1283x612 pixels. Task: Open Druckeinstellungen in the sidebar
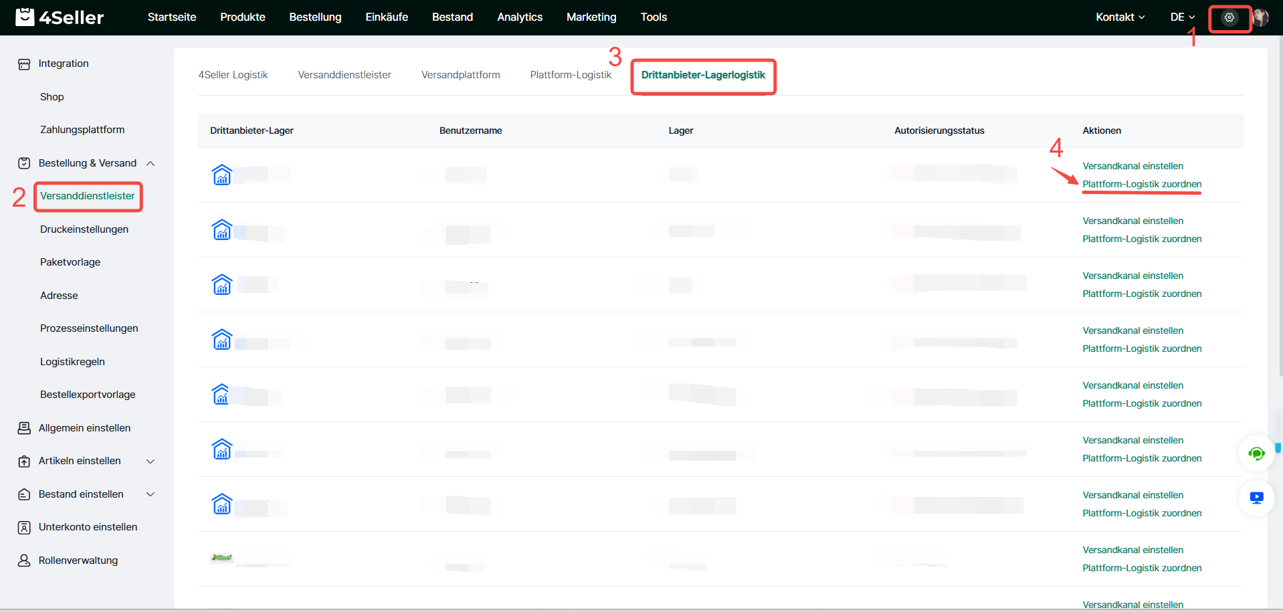tap(84, 229)
